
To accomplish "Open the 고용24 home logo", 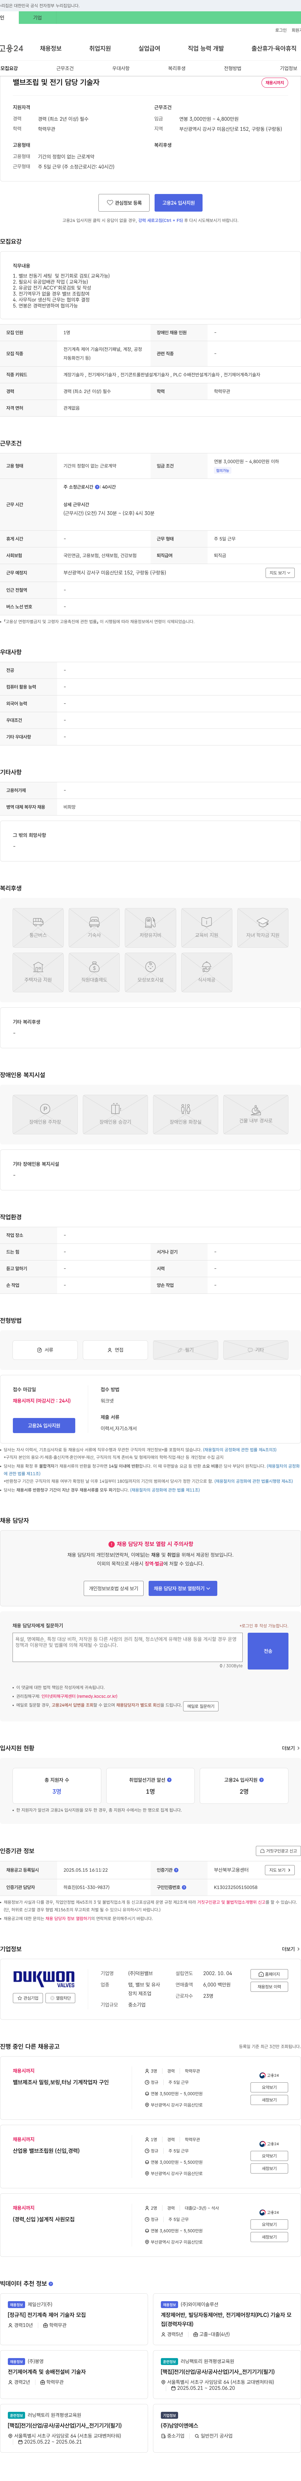I will tap(12, 48).
